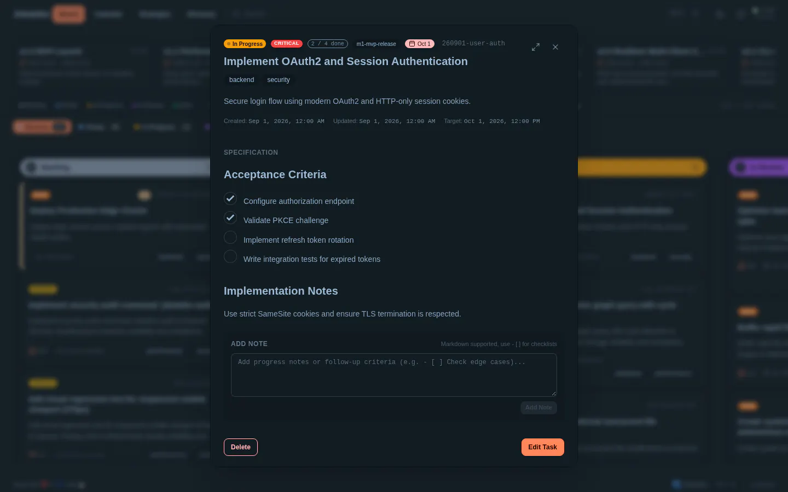Open Edit Task mode
Viewport: 788px width, 492px height.
pyautogui.click(x=542, y=447)
